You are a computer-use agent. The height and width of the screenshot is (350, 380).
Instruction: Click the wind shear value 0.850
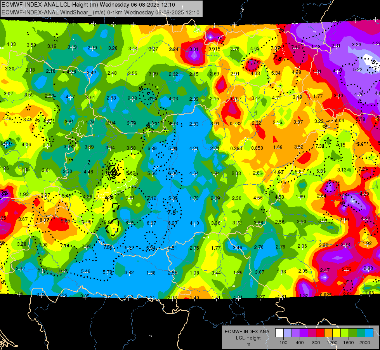pos(257,148)
